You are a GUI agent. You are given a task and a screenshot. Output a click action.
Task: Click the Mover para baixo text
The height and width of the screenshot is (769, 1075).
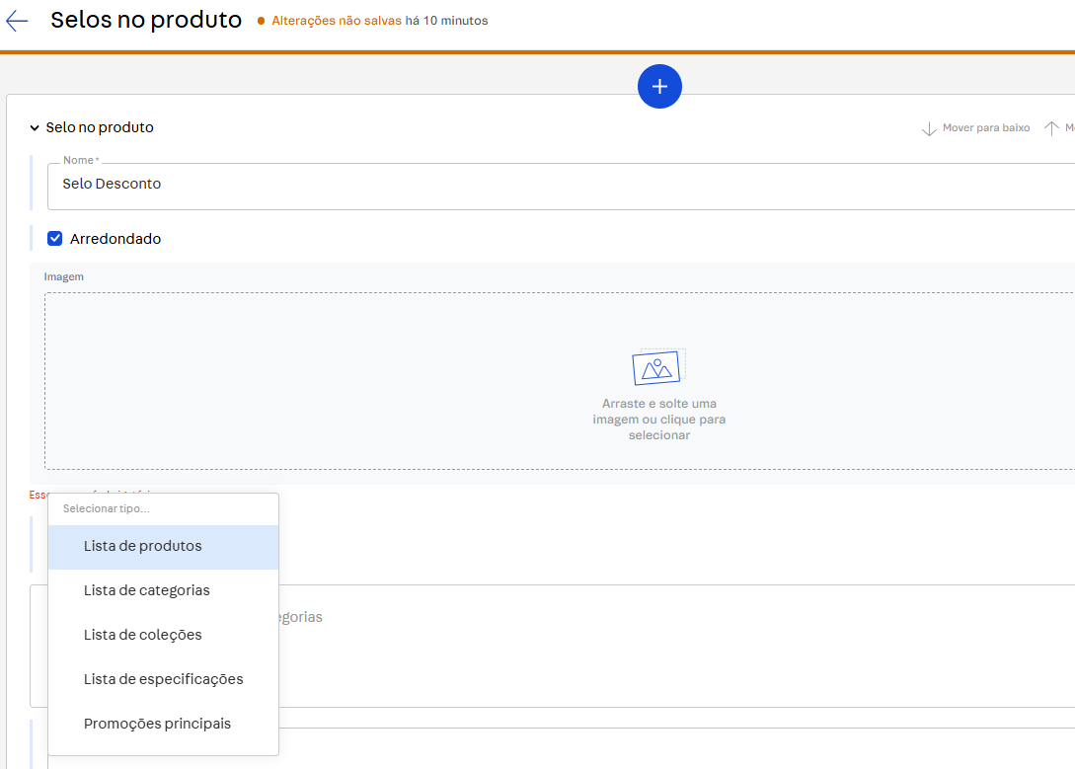tap(986, 128)
